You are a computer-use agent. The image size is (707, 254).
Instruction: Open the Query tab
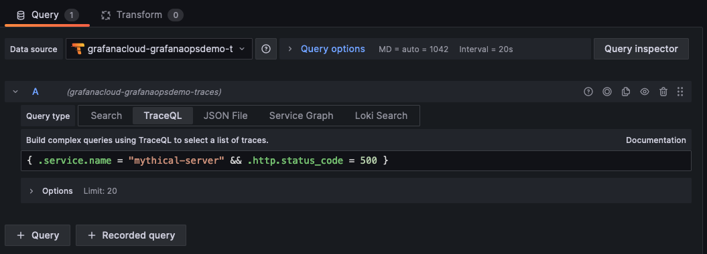click(47, 15)
